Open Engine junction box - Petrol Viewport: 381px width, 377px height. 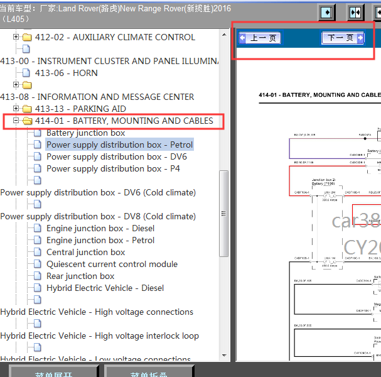click(x=100, y=240)
